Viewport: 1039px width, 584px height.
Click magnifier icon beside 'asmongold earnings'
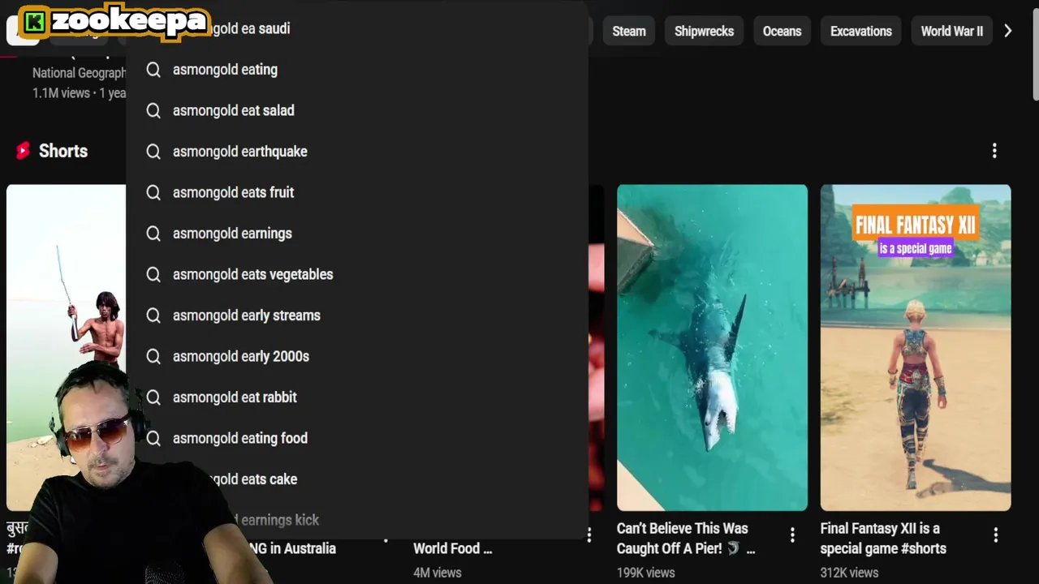(x=153, y=234)
